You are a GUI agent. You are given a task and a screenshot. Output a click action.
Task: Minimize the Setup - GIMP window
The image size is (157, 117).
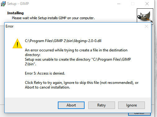(119, 4)
